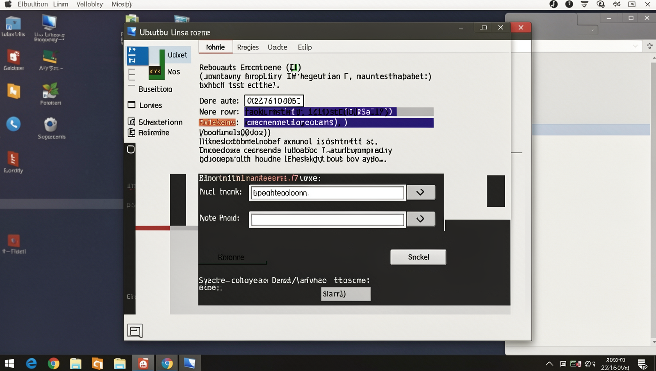
Task: Show hidden tray icons chevron
Action: click(x=549, y=364)
